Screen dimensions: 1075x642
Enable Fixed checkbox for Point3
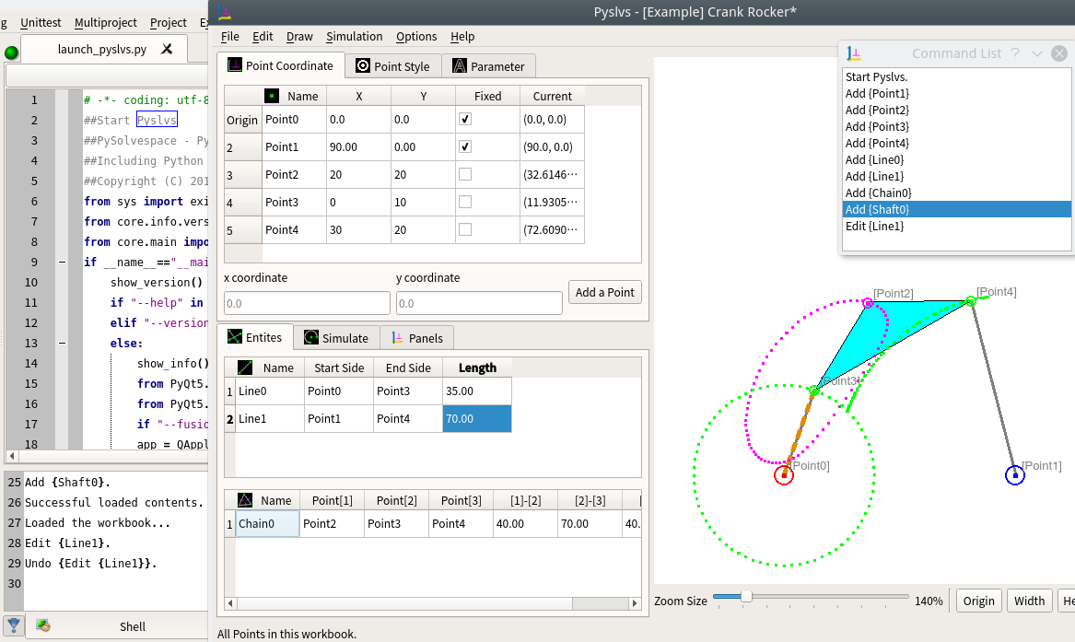coord(465,202)
